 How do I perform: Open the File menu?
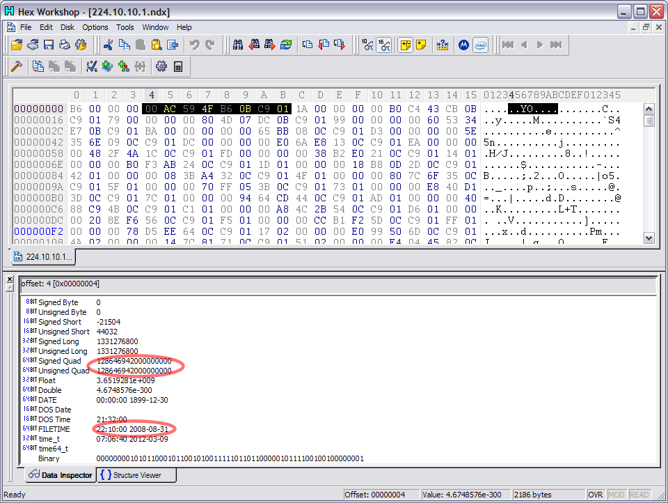(x=26, y=27)
